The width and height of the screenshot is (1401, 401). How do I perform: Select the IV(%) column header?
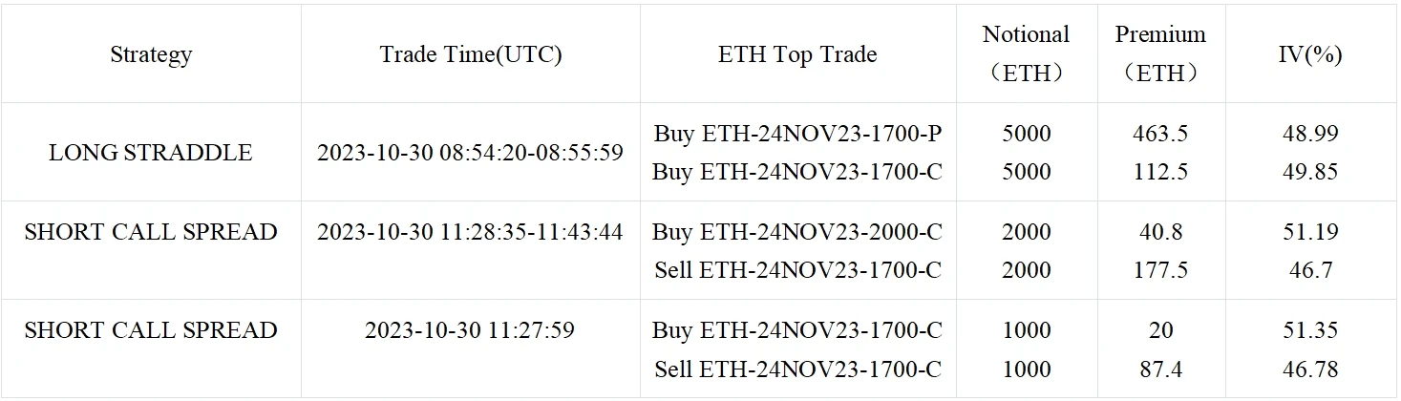tap(1310, 54)
